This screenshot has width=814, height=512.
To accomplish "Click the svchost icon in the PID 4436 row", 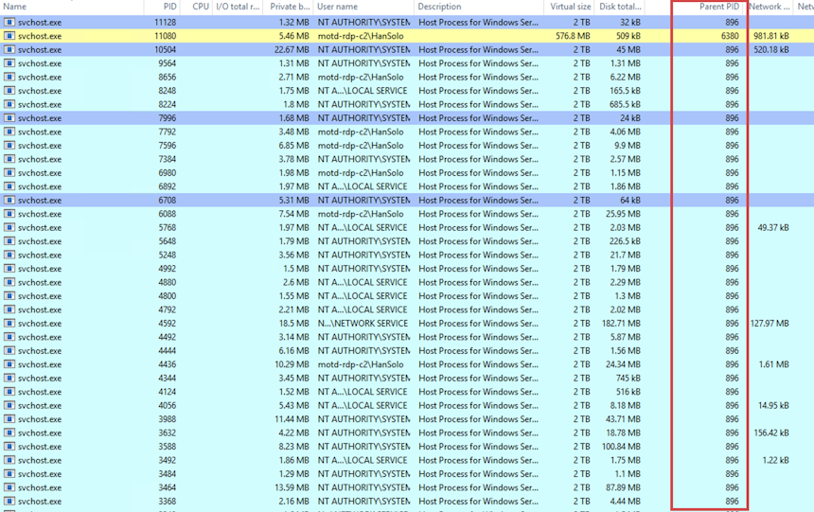I will pos(9,364).
